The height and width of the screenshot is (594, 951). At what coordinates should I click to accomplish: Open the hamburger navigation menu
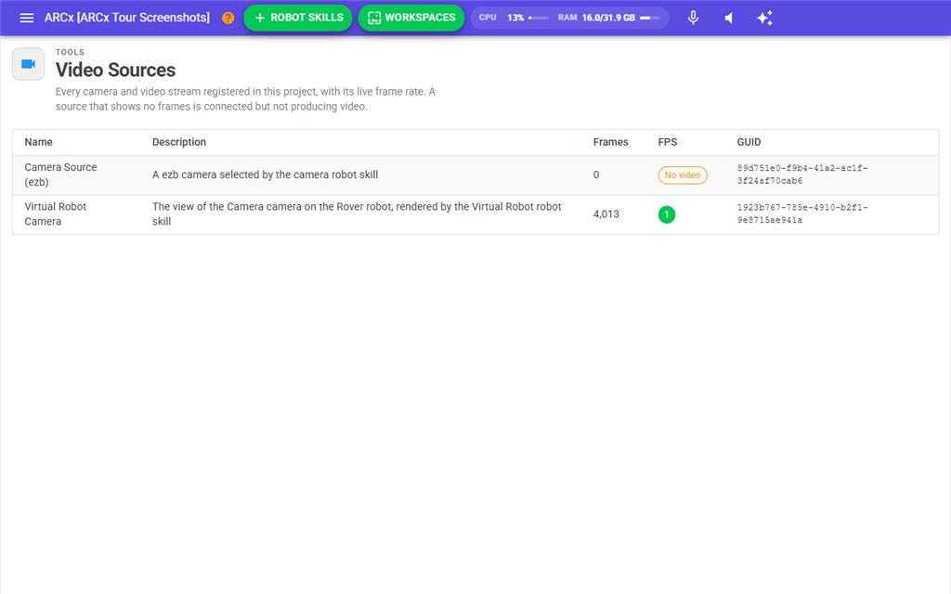(x=27, y=18)
